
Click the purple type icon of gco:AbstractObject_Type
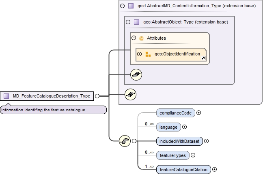pyautogui.click(x=136, y=22)
